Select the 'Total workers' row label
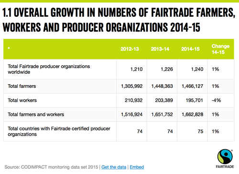This screenshot has height=174, width=239. [22, 100]
